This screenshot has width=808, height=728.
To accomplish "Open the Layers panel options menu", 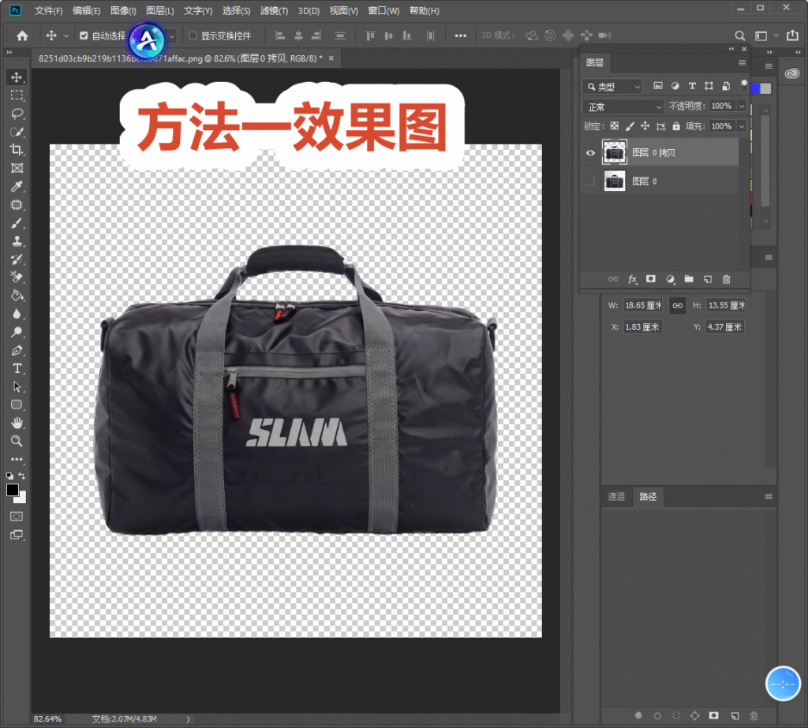I will (x=742, y=63).
